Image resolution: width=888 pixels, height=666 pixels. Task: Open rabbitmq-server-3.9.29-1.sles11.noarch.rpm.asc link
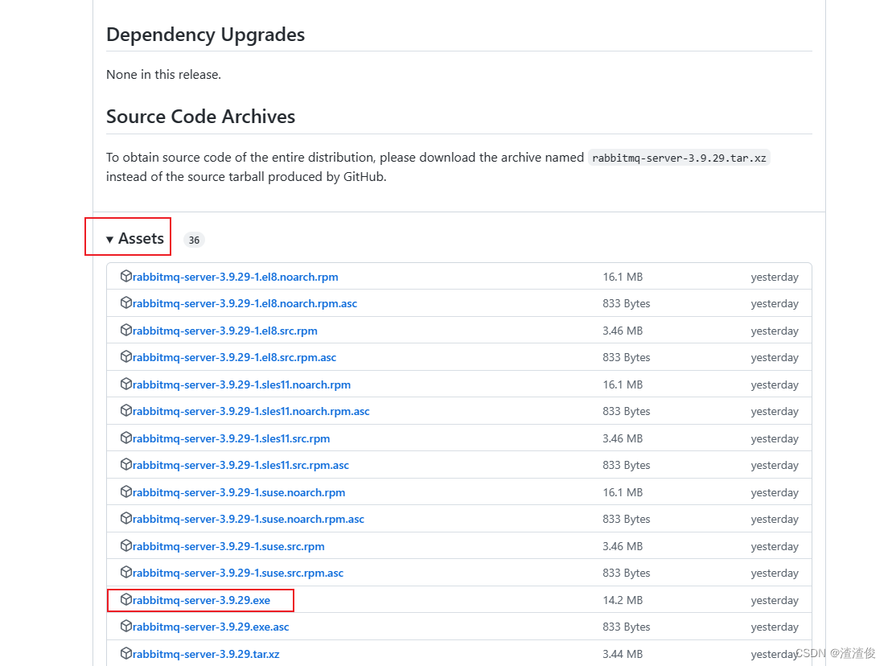coord(251,411)
